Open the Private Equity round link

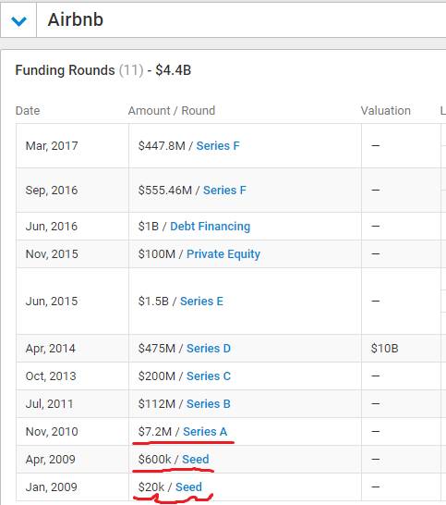(223, 254)
